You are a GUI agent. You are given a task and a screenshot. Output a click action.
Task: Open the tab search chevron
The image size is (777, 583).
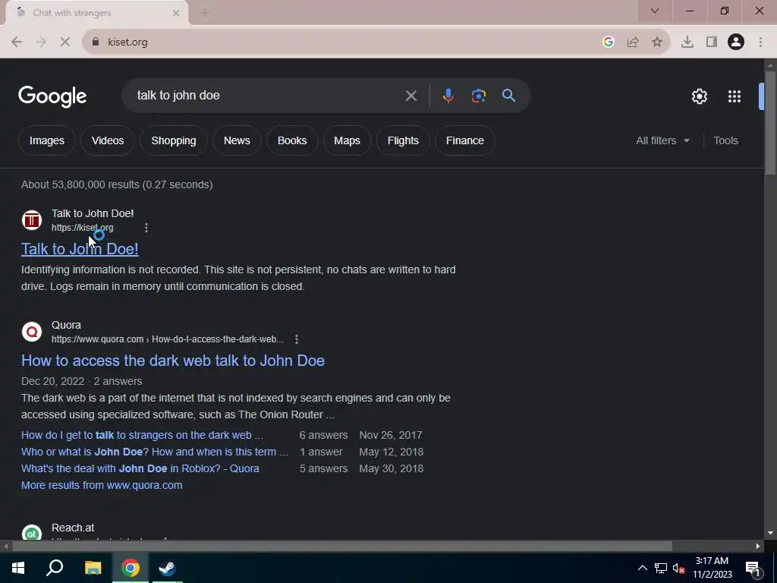point(655,11)
